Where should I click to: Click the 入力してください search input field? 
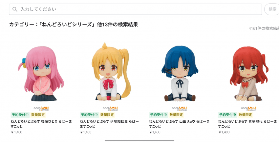coord(136,9)
